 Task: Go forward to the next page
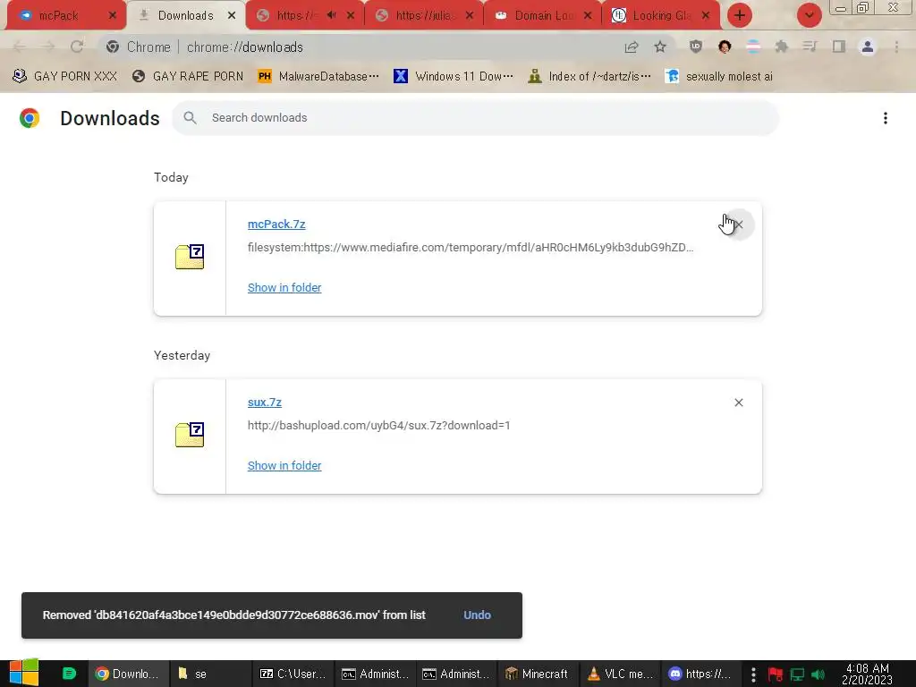[x=48, y=47]
